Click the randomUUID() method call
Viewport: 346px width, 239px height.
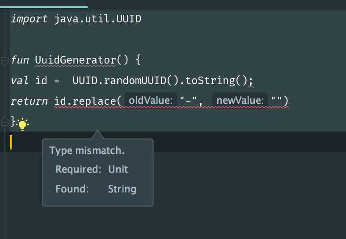(x=140, y=81)
